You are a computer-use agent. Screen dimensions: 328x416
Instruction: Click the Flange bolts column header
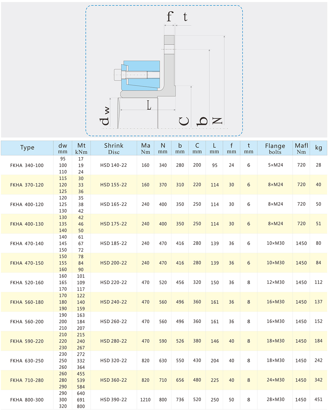[x=275, y=148]
